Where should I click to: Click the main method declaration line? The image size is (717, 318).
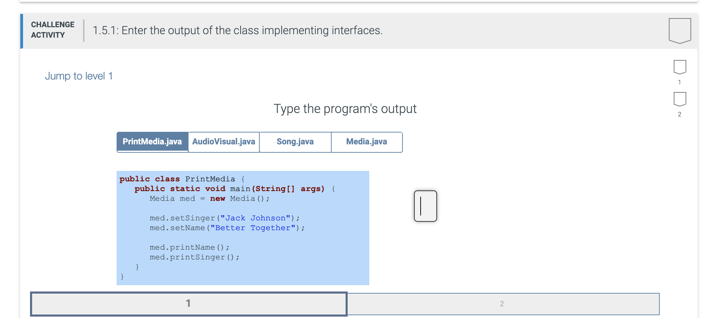[235, 189]
